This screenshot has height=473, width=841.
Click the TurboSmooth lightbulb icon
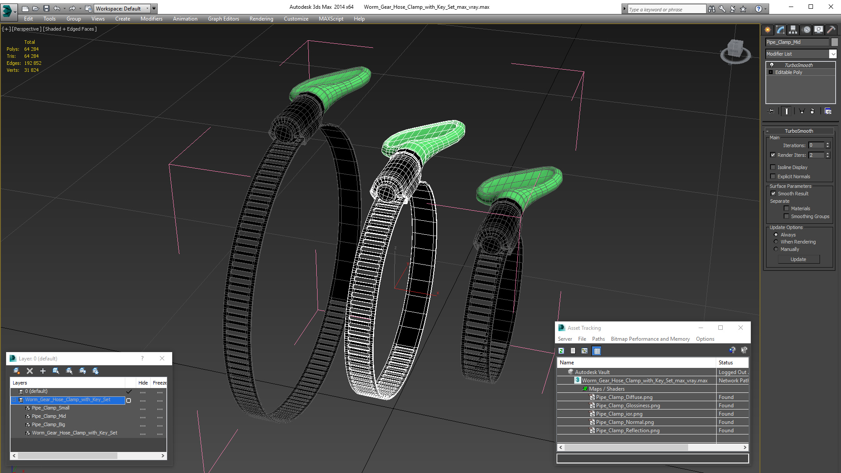click(x=772, y=65)
